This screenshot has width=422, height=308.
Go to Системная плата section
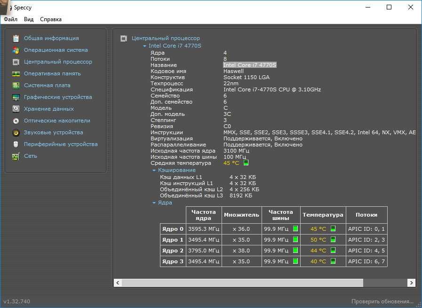pos(47,85)
